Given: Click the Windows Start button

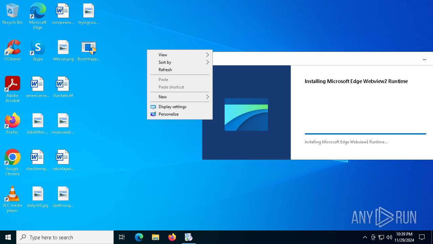Looking at the screenshot, I should point(8,237).
